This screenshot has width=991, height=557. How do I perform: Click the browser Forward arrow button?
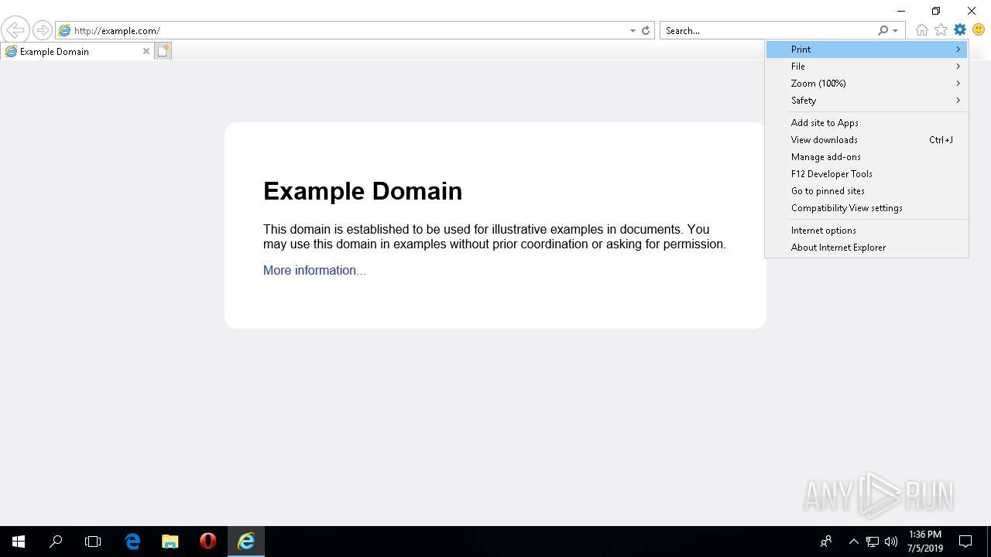[42, 30]
